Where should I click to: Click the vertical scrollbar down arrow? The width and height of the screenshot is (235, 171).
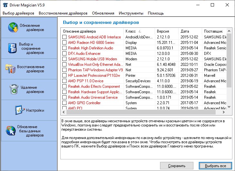229,107
